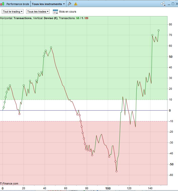Image resolution: width=178 pixels, height=191 pixels.
Task: Minimize the performance window
Action: pyautogui.click(x=169, y=4)
